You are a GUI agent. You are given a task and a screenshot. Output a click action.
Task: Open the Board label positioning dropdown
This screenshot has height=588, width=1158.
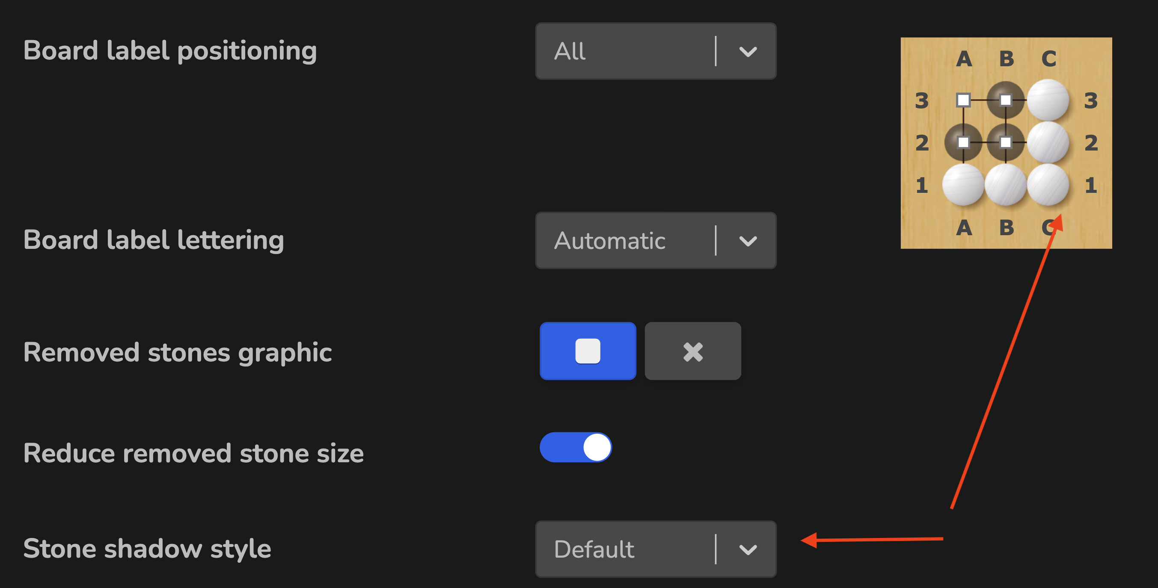click(656, 51)
